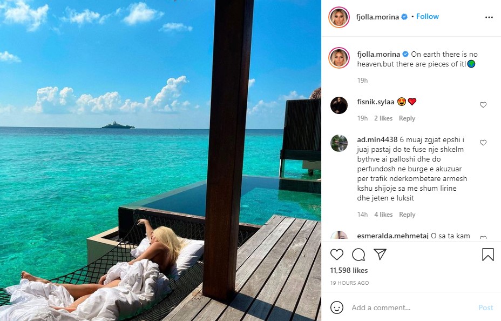Image resolution: width=501 pixels, height=321 pixels.
Task: Open the emoji picker smiley icon
Action: point(337,307)
